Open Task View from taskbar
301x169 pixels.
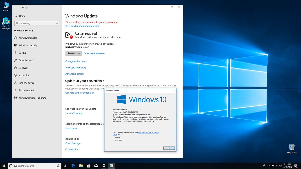point(65,166)
